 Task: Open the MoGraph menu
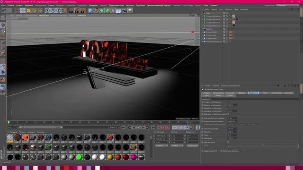[x=130, y=5]
